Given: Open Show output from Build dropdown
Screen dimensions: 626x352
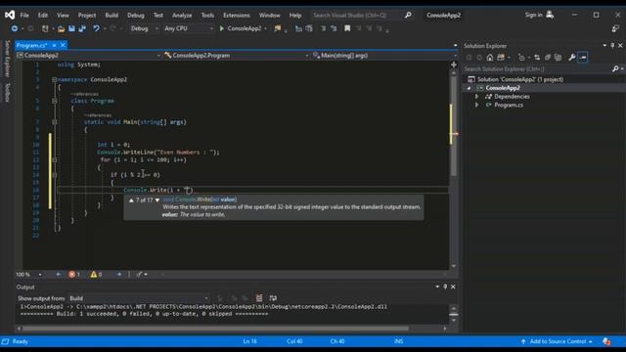Looking at the screenshot, I should coord(139,298).
